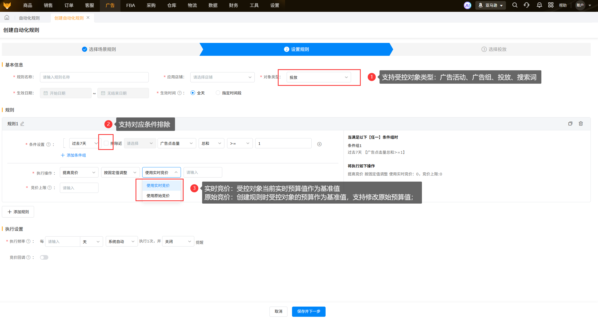Open the customer support headset icon
The height and width of the screenshot is (320, 598).
coord(526,5)
